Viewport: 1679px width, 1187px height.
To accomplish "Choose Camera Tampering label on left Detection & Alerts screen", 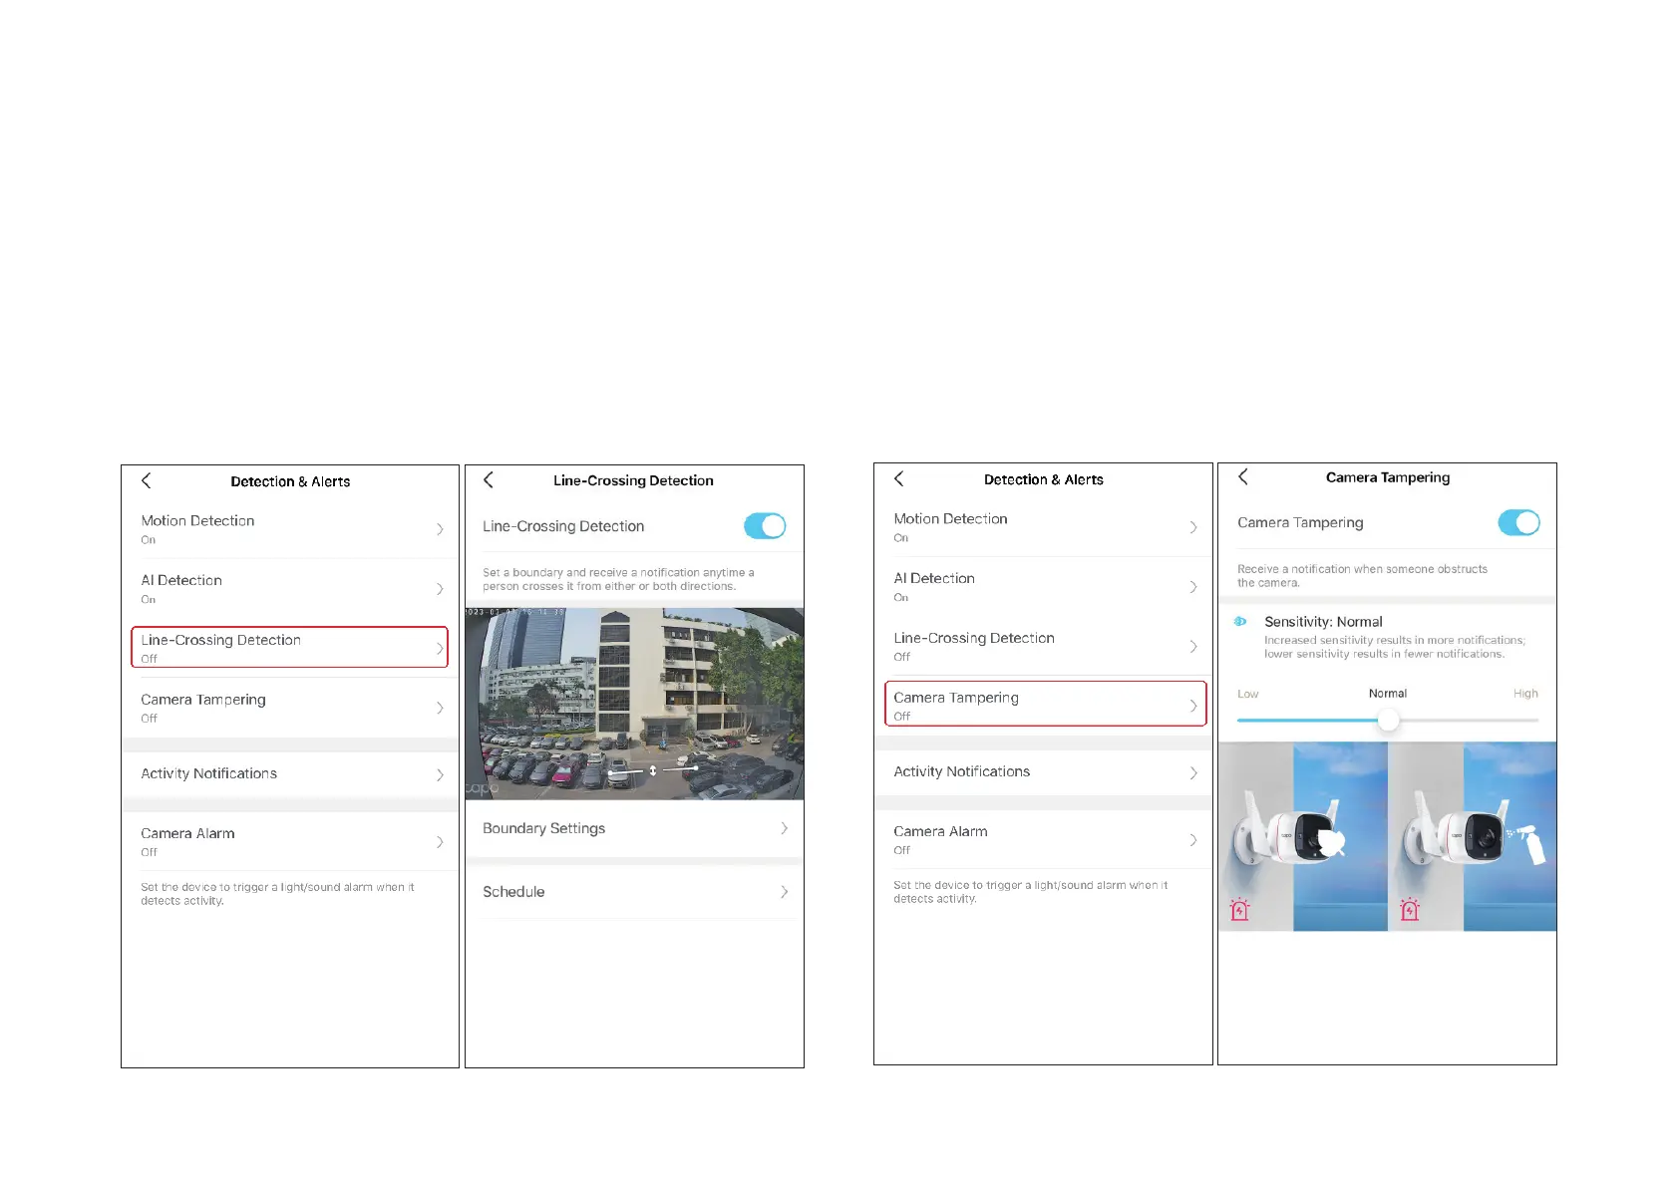I will point(203,700).
